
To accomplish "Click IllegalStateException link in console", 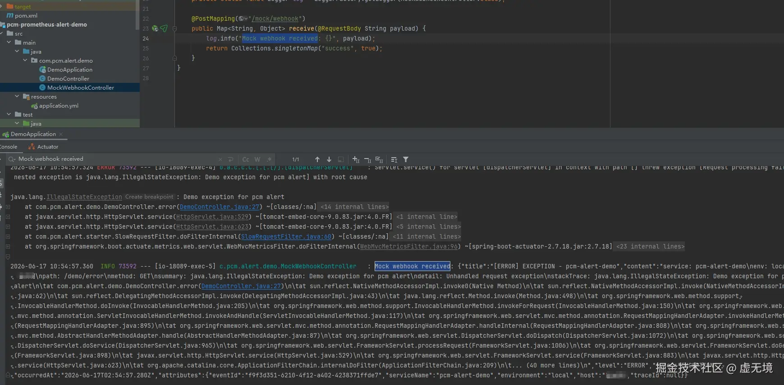I will point(84,197).
